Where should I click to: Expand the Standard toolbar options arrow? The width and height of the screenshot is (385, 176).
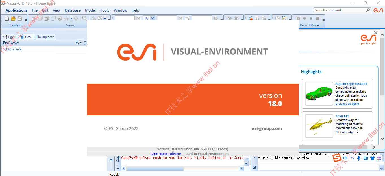pos(26,20)
